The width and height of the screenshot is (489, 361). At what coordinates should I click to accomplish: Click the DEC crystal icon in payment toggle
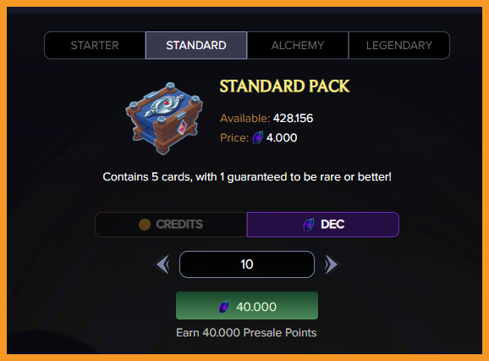[x=309, y=225]
